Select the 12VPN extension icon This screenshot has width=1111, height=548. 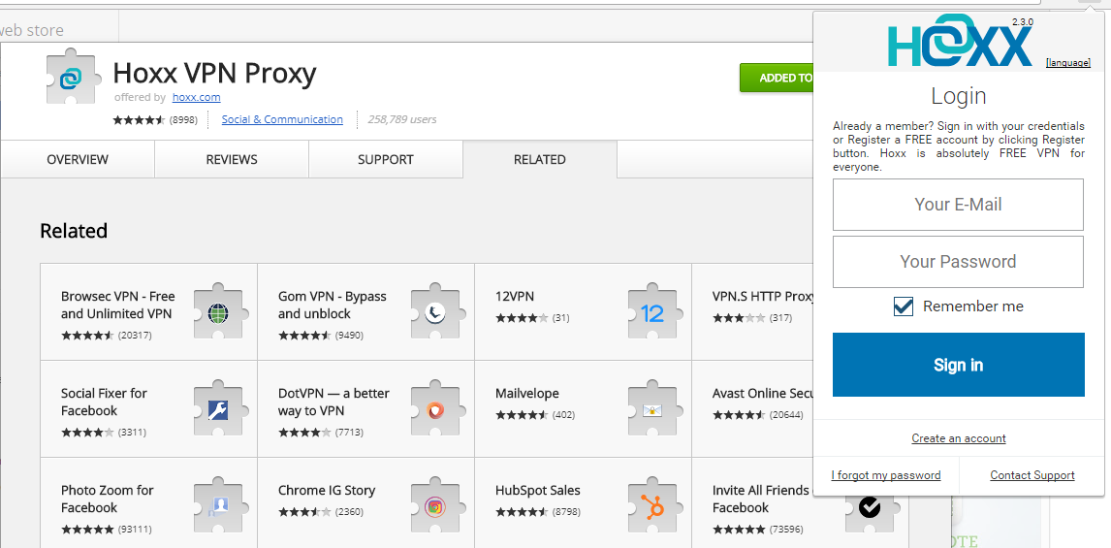[x=652, y=312]
